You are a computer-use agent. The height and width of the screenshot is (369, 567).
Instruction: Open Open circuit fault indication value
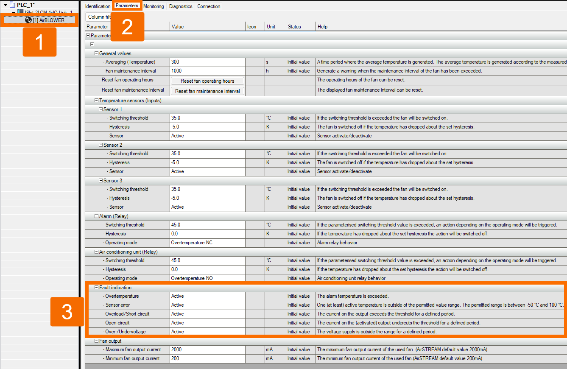[207, 323]
